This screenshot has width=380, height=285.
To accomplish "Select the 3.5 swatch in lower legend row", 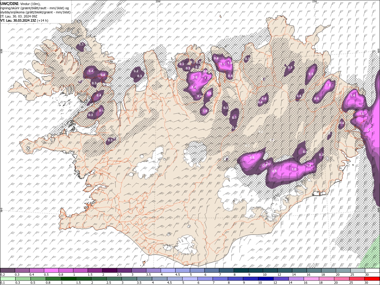I will coord(145,279).
